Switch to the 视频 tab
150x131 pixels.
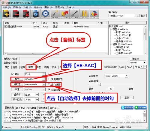[x=23, y=67]
